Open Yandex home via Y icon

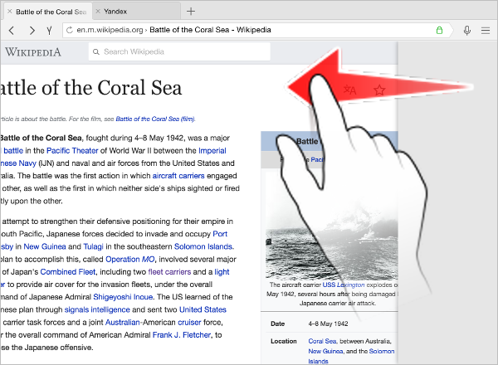[49, 31]
